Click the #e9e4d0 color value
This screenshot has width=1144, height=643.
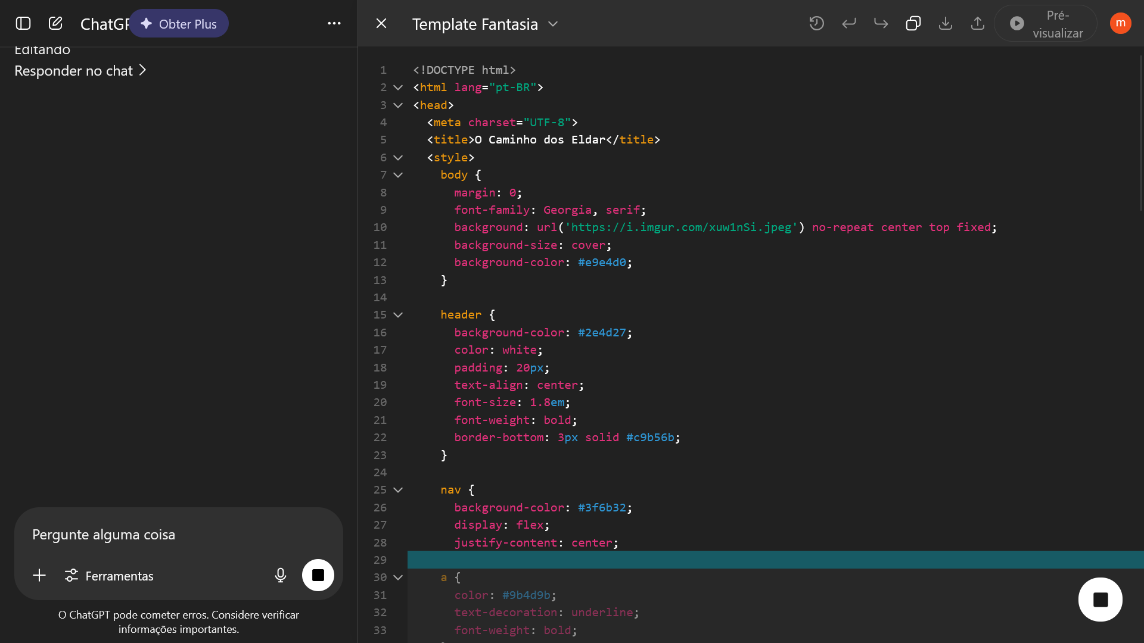point(602,263)
